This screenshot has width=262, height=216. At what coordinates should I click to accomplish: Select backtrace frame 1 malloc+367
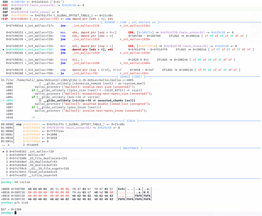(25, 155)
